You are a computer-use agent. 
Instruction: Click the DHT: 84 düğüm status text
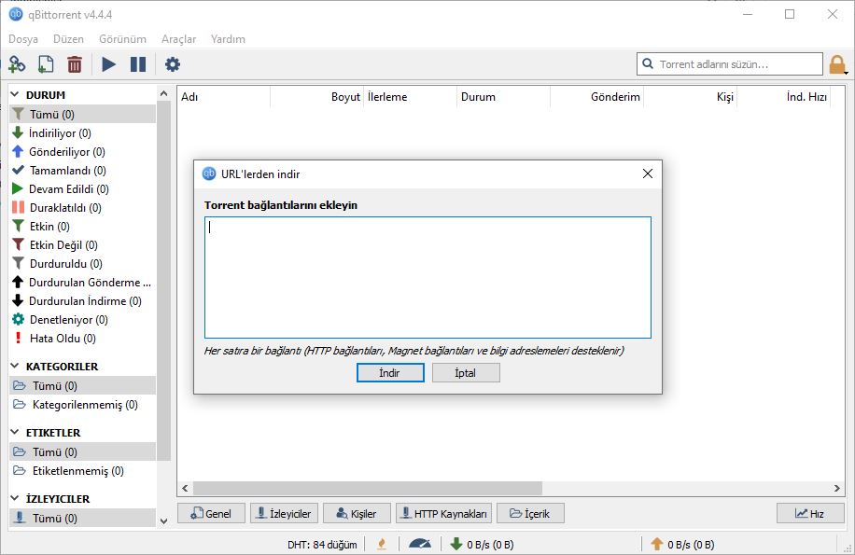(322, 544)
